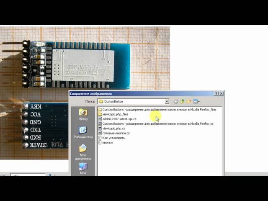
Task: Select the viewtopic.php_files folder
Action: pos(113,114)
